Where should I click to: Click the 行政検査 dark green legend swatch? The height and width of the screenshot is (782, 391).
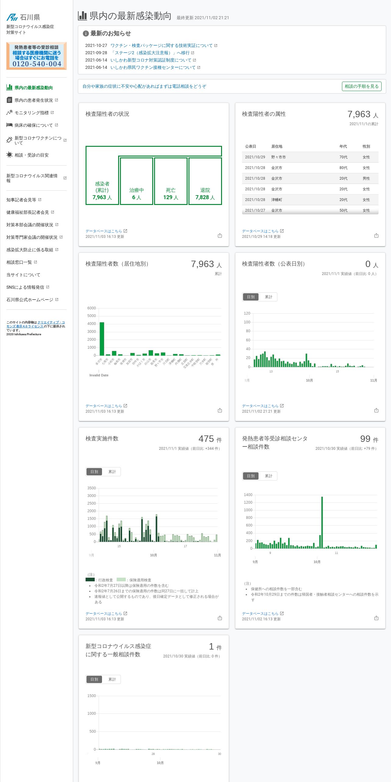pos(90,579)
